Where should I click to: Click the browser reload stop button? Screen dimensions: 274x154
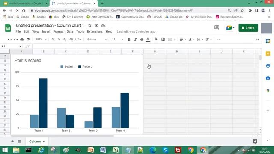click(x=17, y=10)
